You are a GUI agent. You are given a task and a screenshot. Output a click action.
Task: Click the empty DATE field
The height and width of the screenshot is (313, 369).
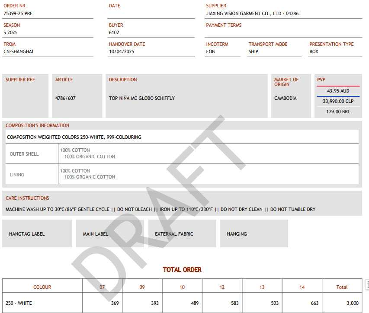(x=151, y=13)
